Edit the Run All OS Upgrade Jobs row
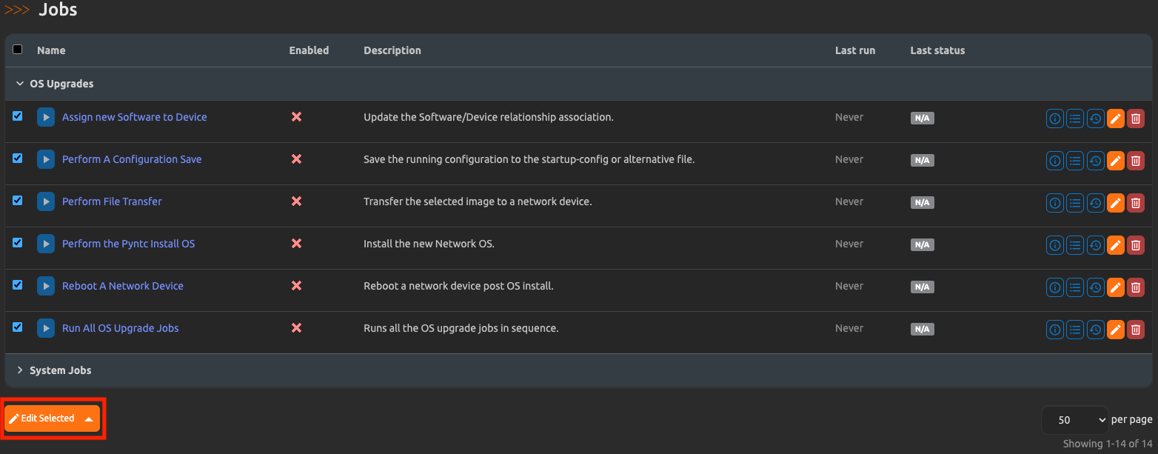The height and width of the screenshot is (454, 1158). [1115, 330]
